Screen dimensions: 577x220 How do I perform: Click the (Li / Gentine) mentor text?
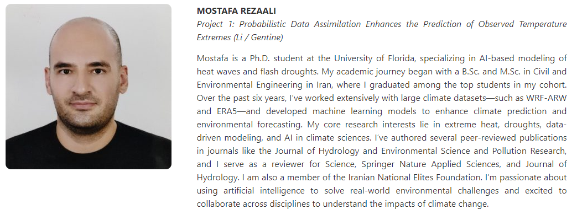[258, 37]
